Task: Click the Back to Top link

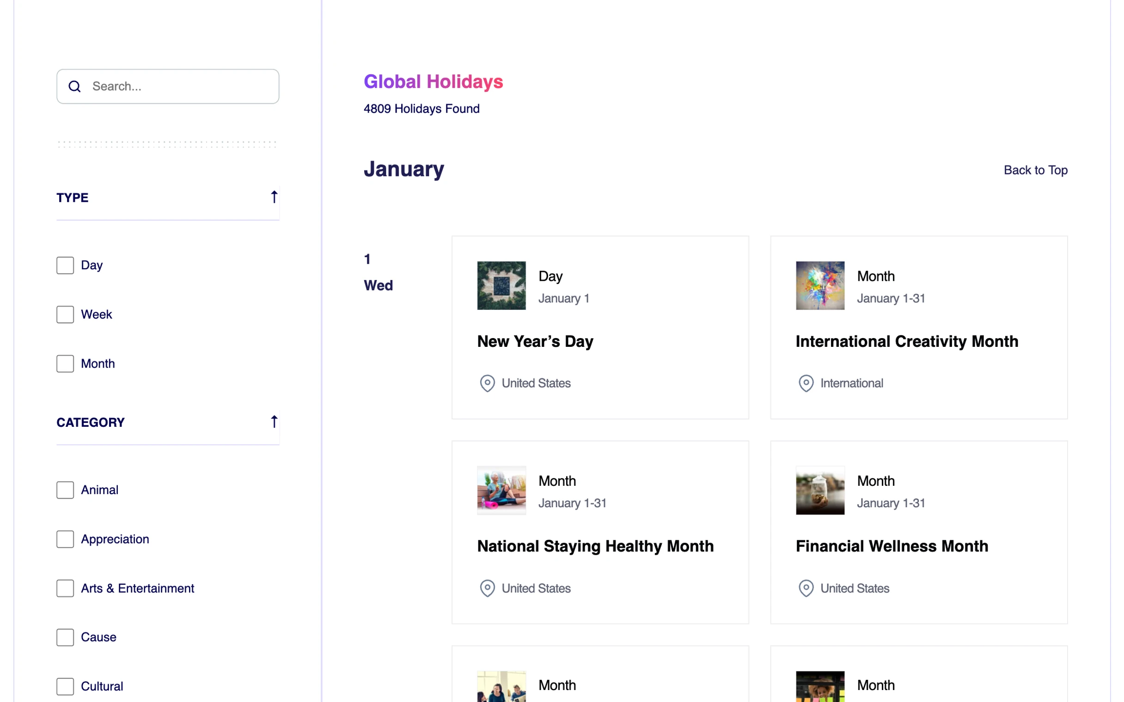Action: click(x=1036, y=170)
